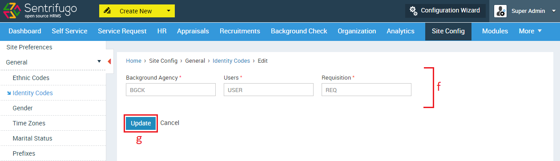
Task: Click the Site Config breadcrumb text
Action: click(163, 60)
